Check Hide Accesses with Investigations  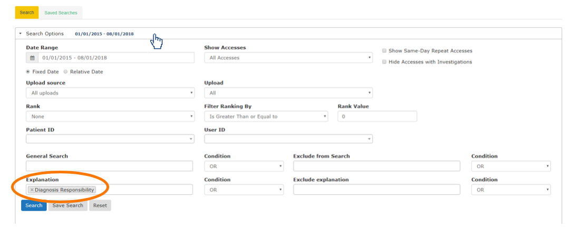[384, 62]
